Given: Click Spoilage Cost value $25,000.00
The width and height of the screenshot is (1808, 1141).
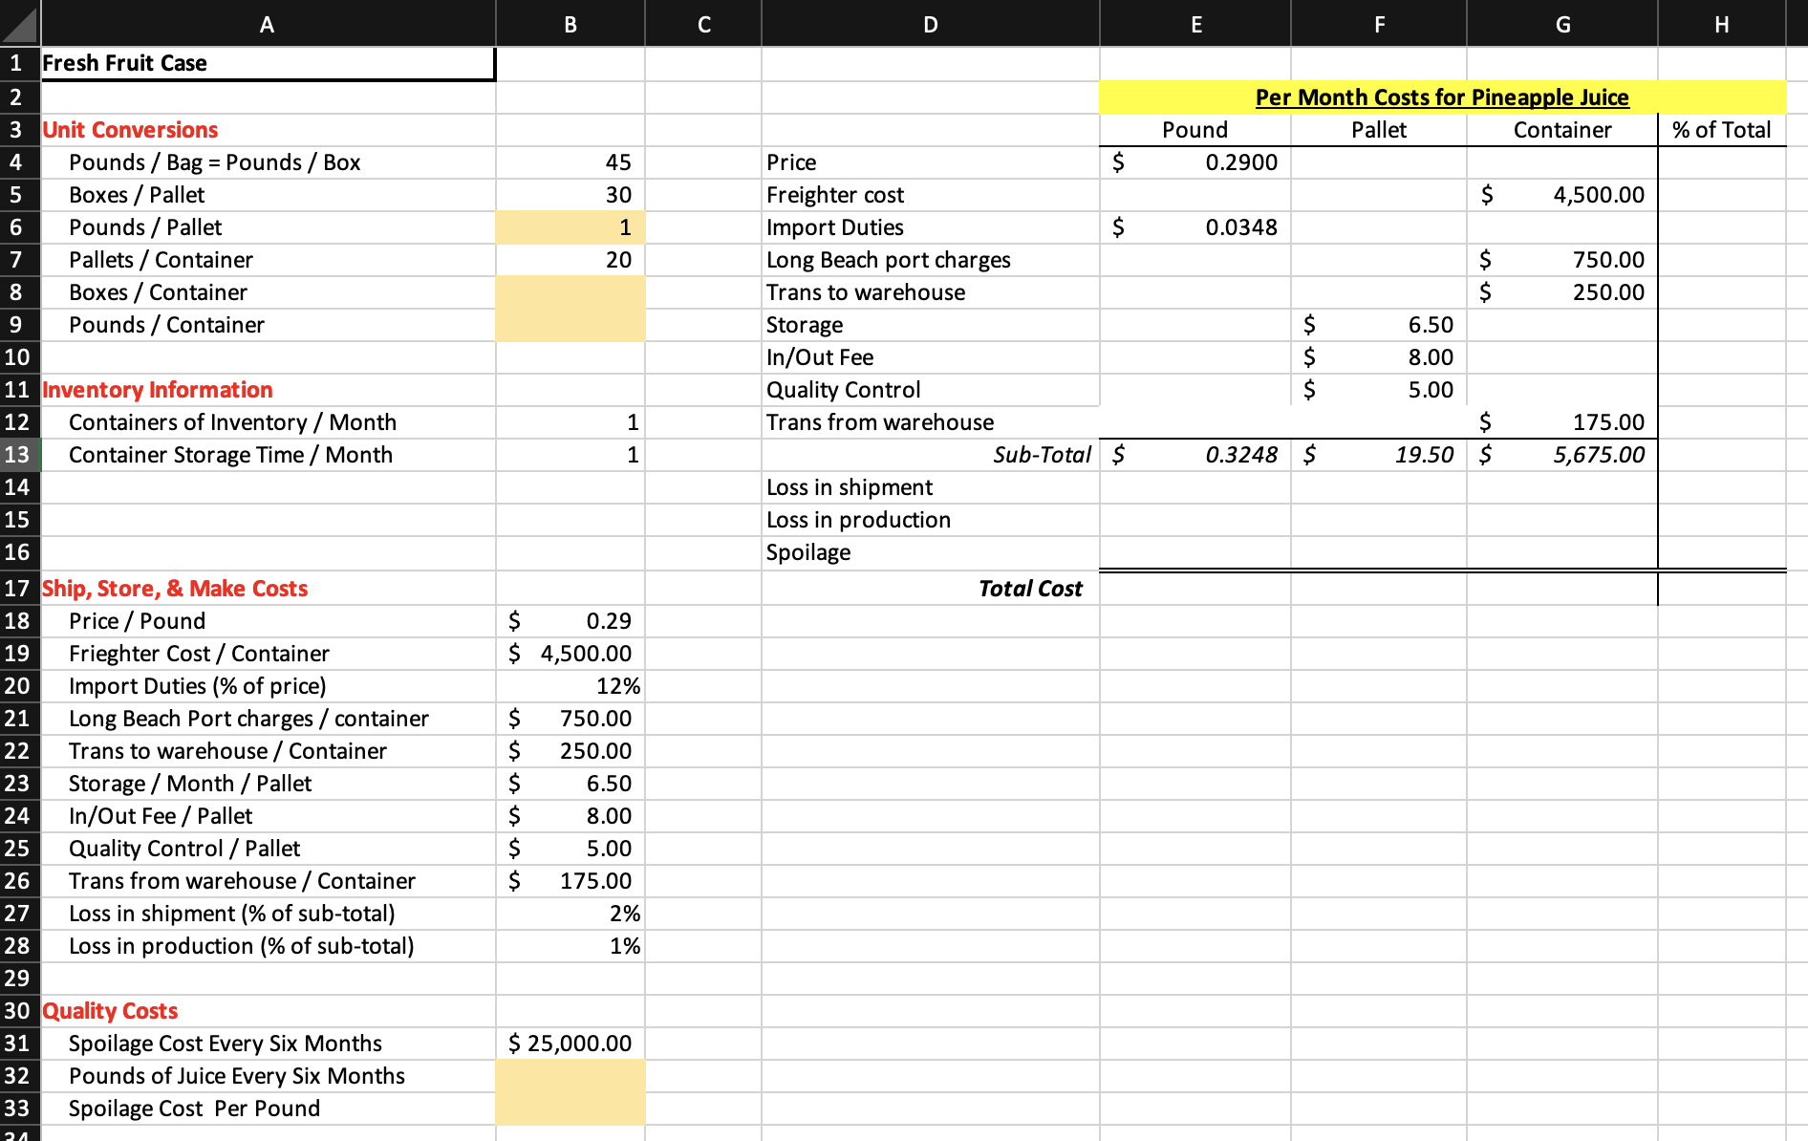Looking at the screenshot, I should (570, 1044).
